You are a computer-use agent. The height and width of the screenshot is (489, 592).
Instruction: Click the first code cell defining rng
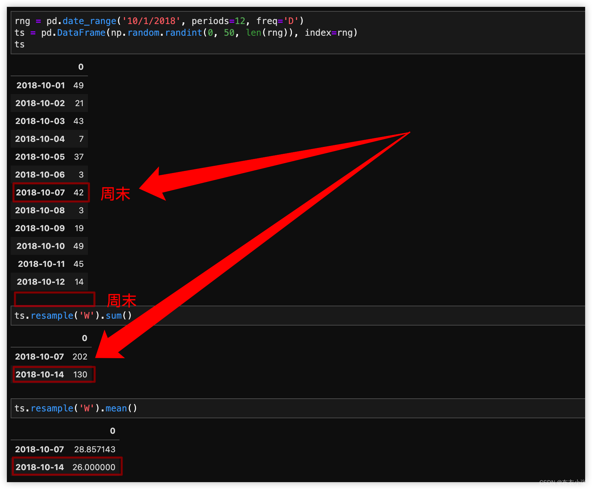tap(298, 33)
